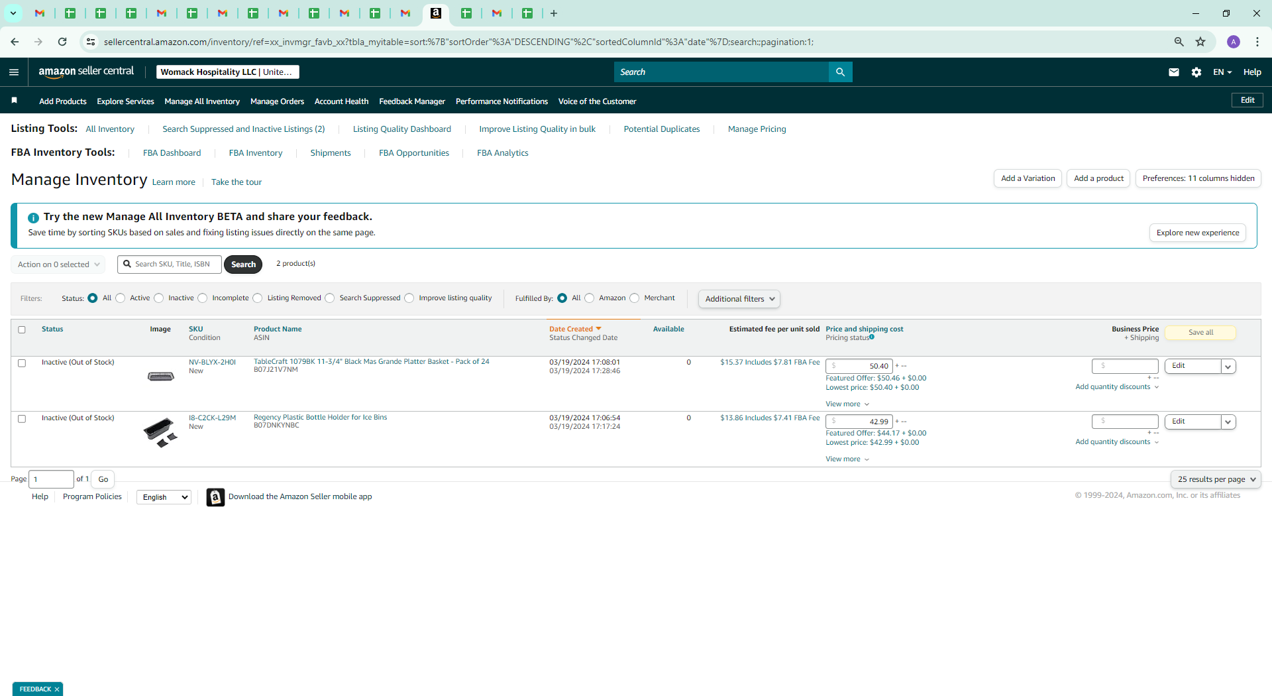This screenshot has height=696, width=1272.
Task: Click the Date Created sort arrow
Action: pos(598,329)
